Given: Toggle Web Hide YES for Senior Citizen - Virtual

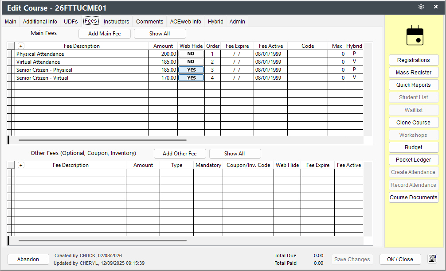Looking at the screenshot, I should click(x=191, y=77).
